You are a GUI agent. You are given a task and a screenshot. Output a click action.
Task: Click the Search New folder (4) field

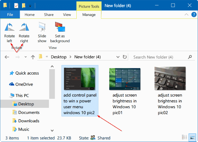163,57
